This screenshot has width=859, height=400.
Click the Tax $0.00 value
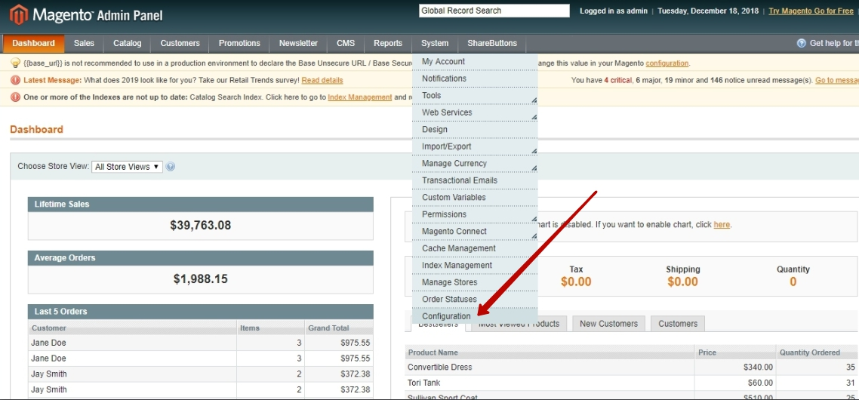pyautogui.click(x=576, y=282)
